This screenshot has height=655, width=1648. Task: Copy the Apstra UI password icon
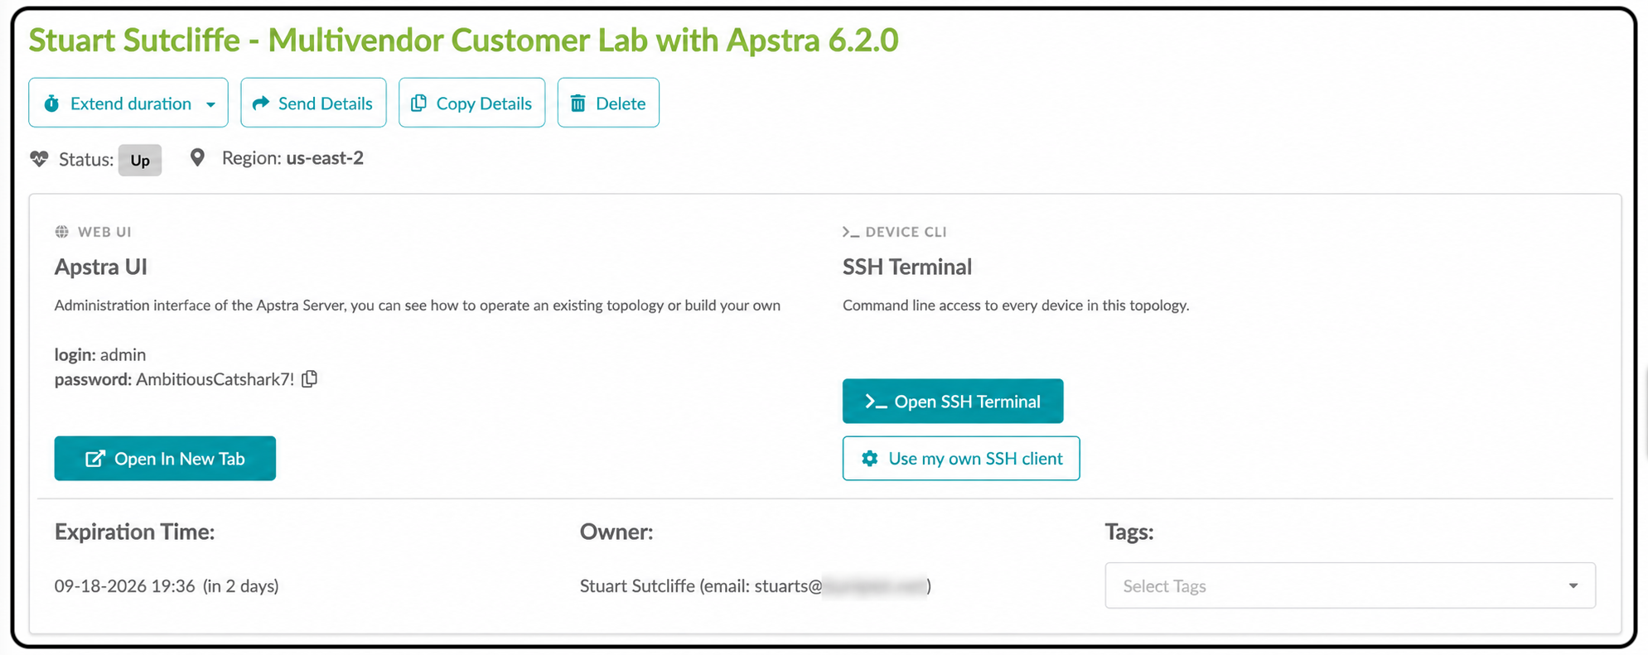pyautogui.click(x=309, y=378)
